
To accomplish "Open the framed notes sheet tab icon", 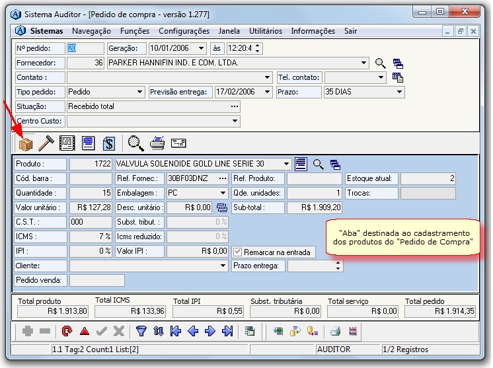I will click(67, 143).
